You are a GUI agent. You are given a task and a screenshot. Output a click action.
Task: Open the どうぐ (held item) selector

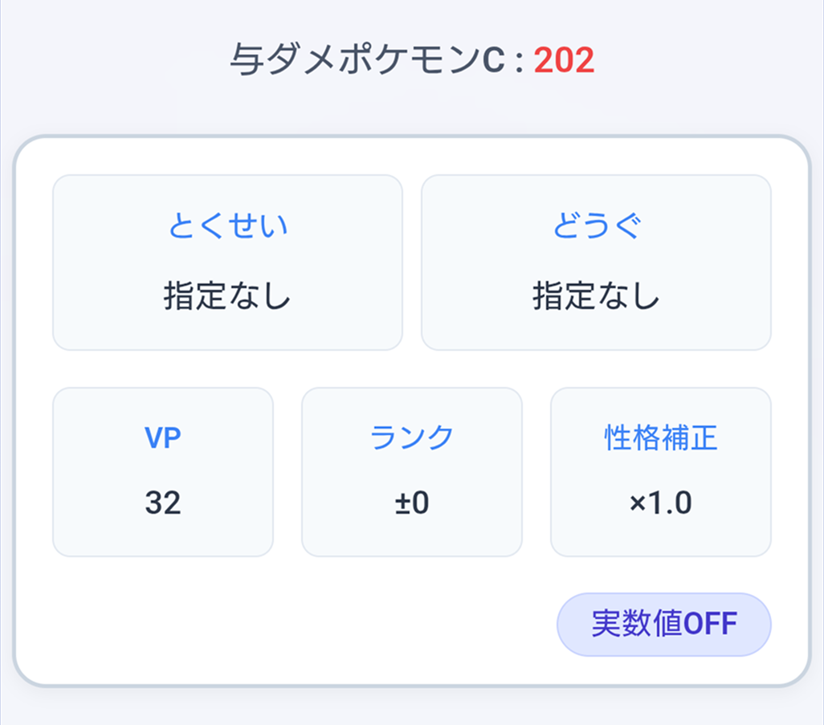[x=596, y=263]
